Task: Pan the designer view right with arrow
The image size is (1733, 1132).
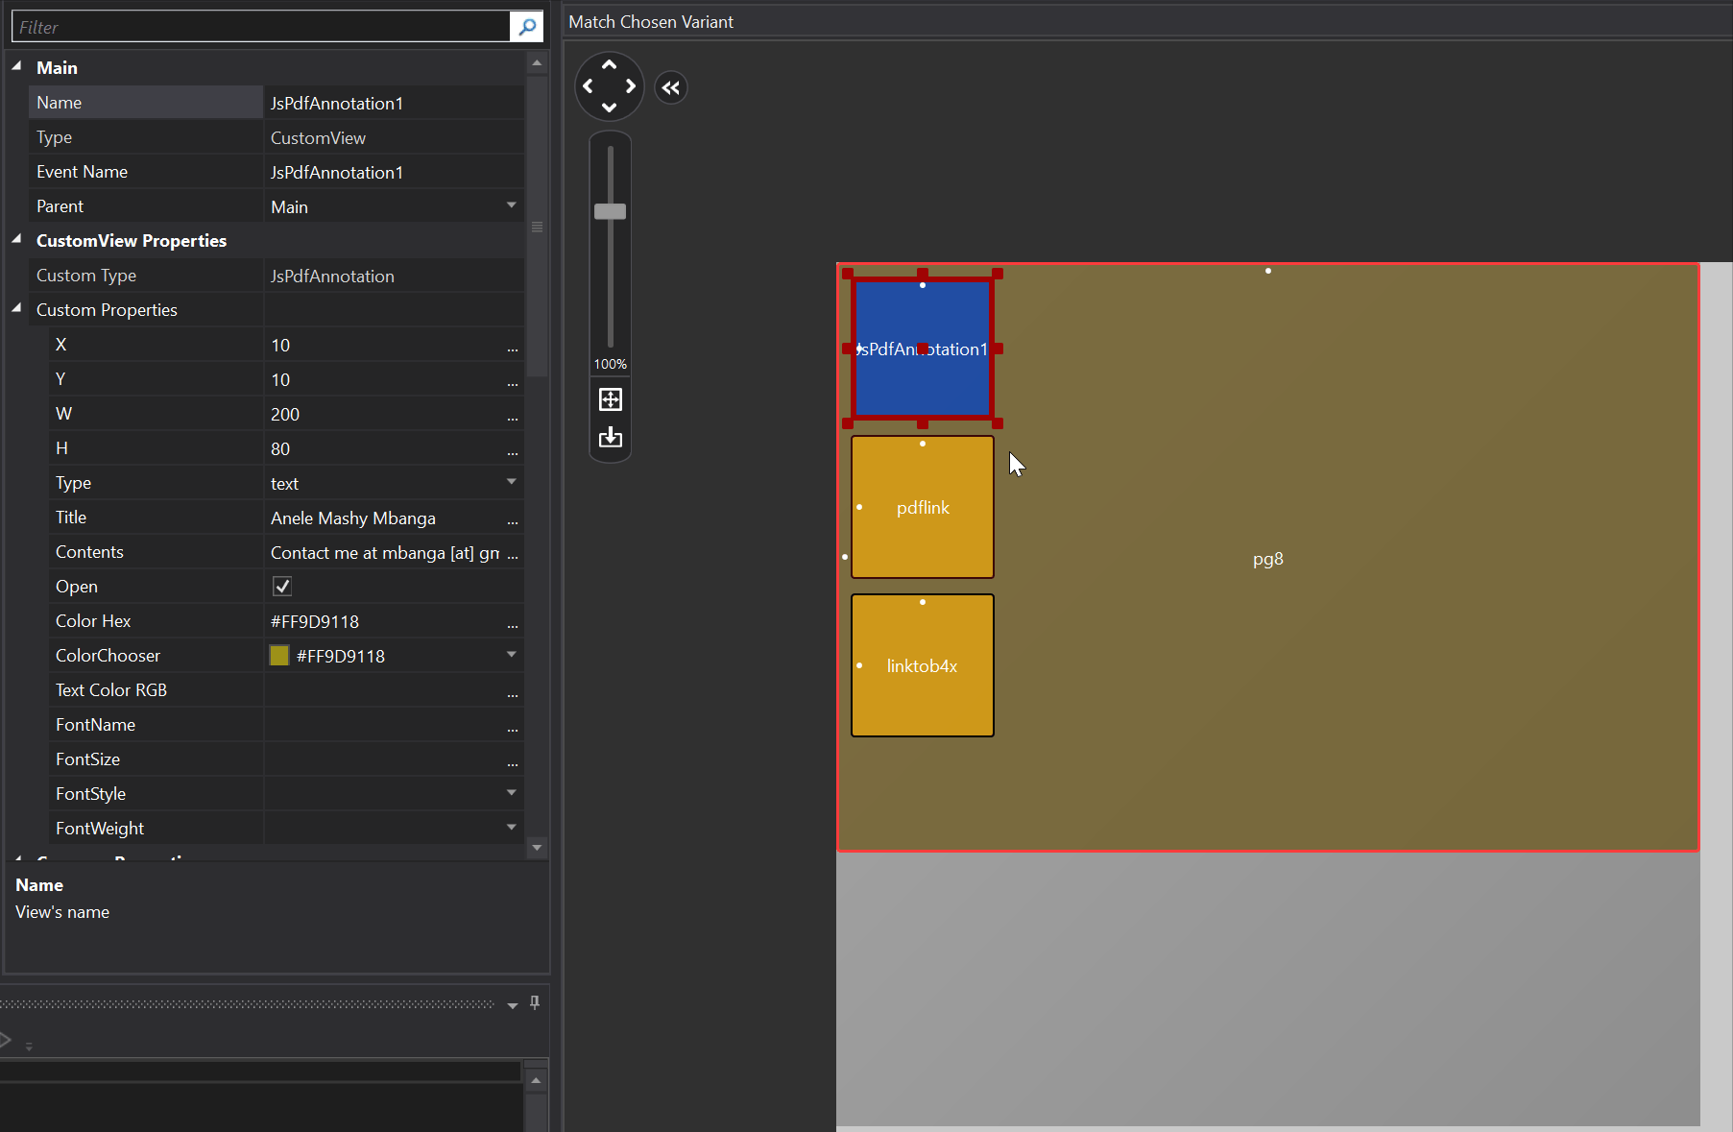Action: click(x=631, y=86)
